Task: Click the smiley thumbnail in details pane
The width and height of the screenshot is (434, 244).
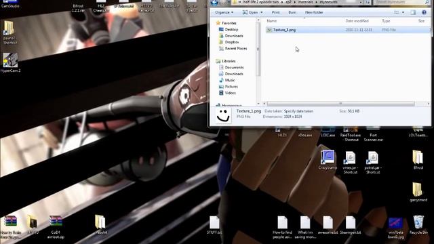Action: (223, 116)
